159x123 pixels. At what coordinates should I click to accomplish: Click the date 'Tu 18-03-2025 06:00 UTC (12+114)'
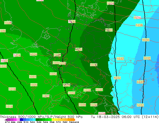tap(125, 117)
